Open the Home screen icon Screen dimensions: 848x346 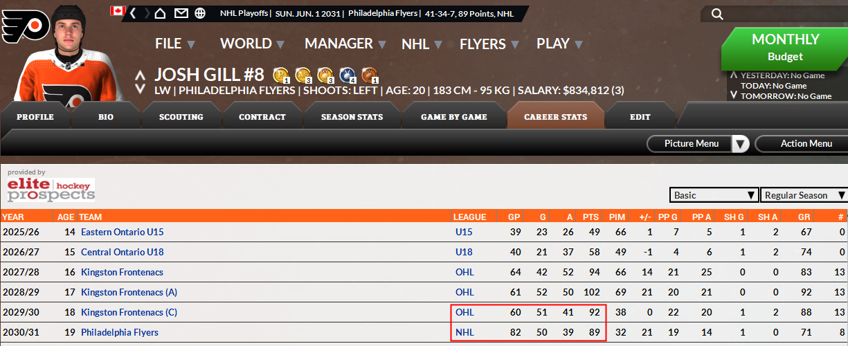click(x=161, y=12)
